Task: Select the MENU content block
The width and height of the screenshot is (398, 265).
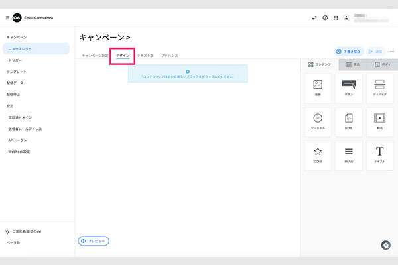Action: 349,155
